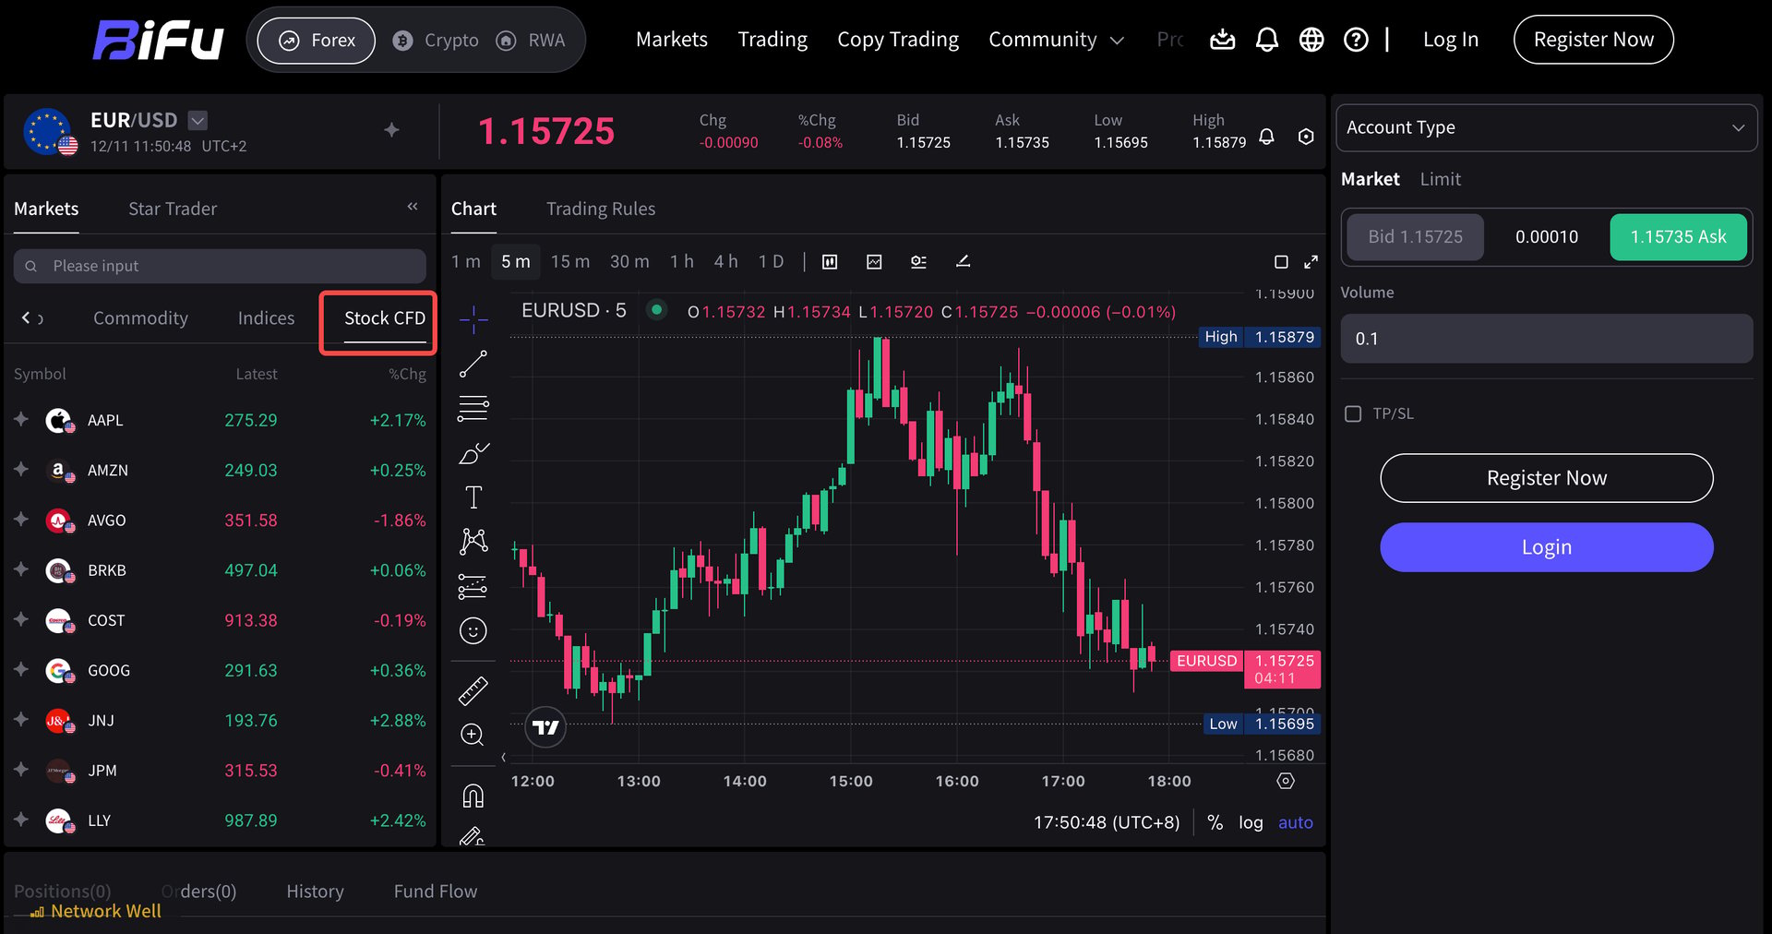Select the text annotation tool

473,497
